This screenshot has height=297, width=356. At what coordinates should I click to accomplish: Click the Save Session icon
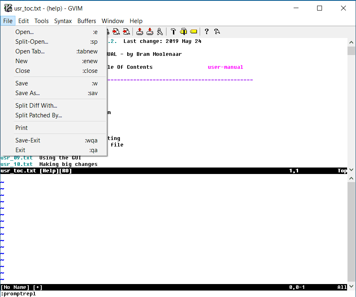(x=149, y=32)
